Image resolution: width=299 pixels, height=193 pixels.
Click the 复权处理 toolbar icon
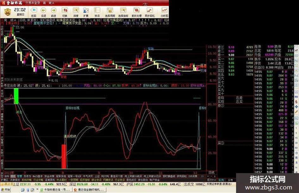coord(137,12)
